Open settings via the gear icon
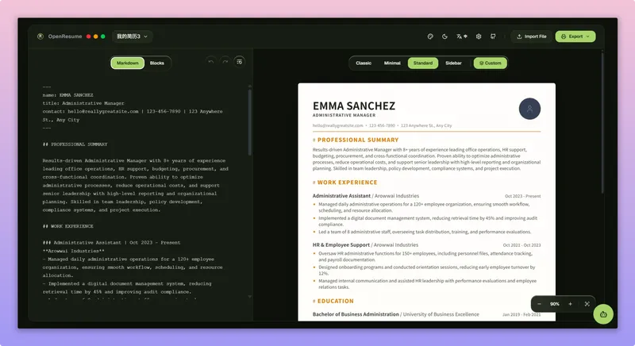This screenshot has width=635, height=346. (479, 37)
